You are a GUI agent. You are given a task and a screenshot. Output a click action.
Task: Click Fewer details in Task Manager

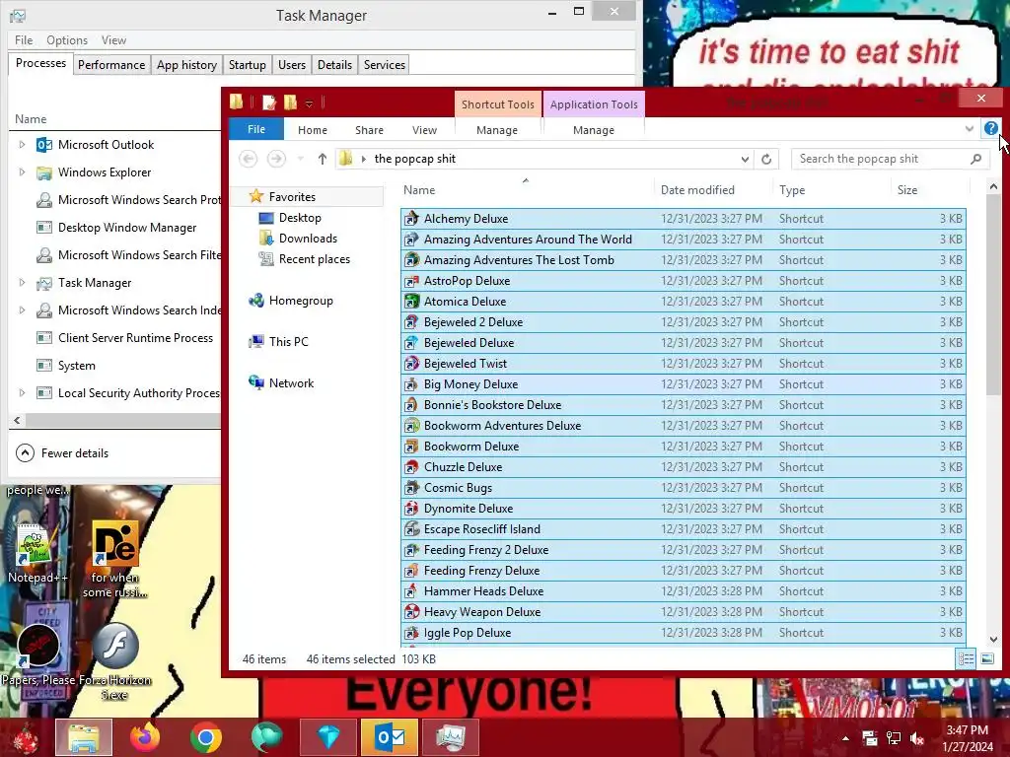coord(62,453)
